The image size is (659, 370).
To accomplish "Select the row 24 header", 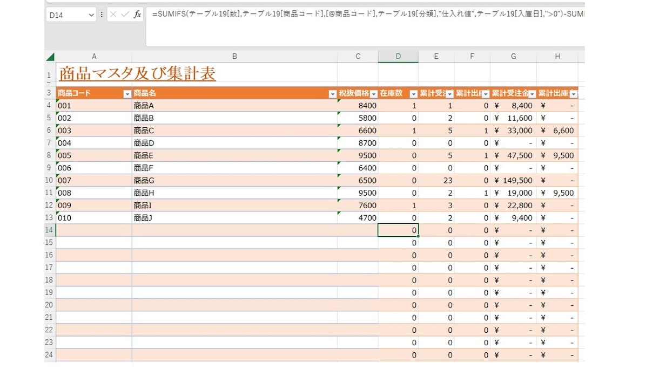I will [x=50, y=355].
